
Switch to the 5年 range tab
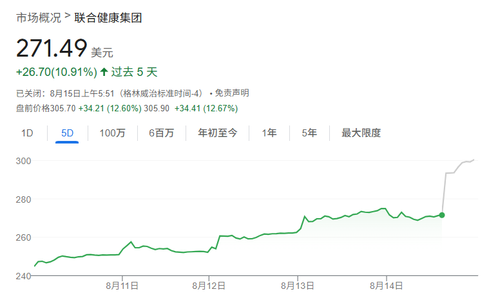309,133
